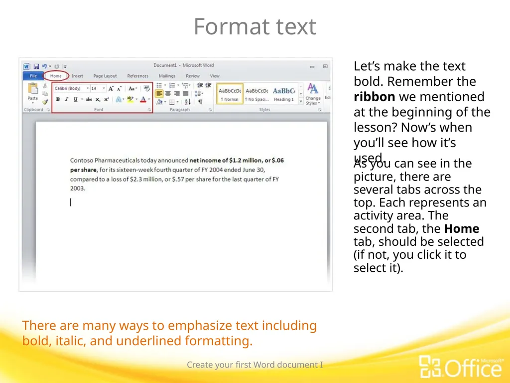Switch to the Mailings tab
This screenshot has width=510, height=383.
(x=167, y=76)
